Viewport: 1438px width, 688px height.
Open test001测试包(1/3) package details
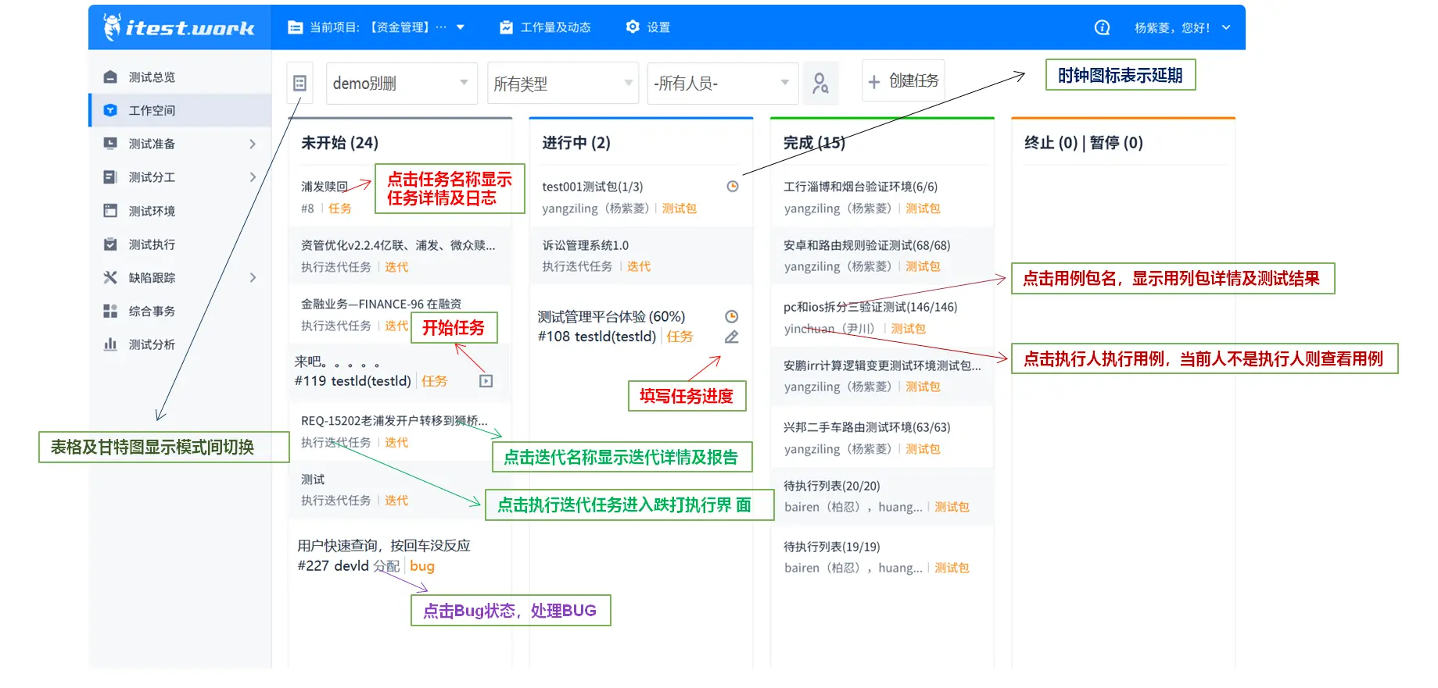(x=593, y=187)
